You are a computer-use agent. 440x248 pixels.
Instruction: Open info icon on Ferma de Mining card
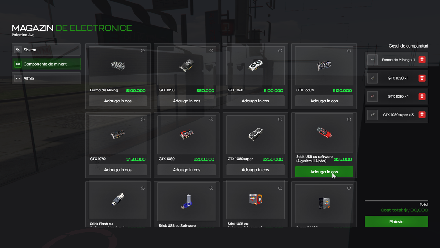coord(143,51)
